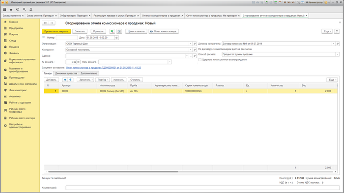Expand Сделка dropdown arrow
344x193 pixels.
click(187, 56)
